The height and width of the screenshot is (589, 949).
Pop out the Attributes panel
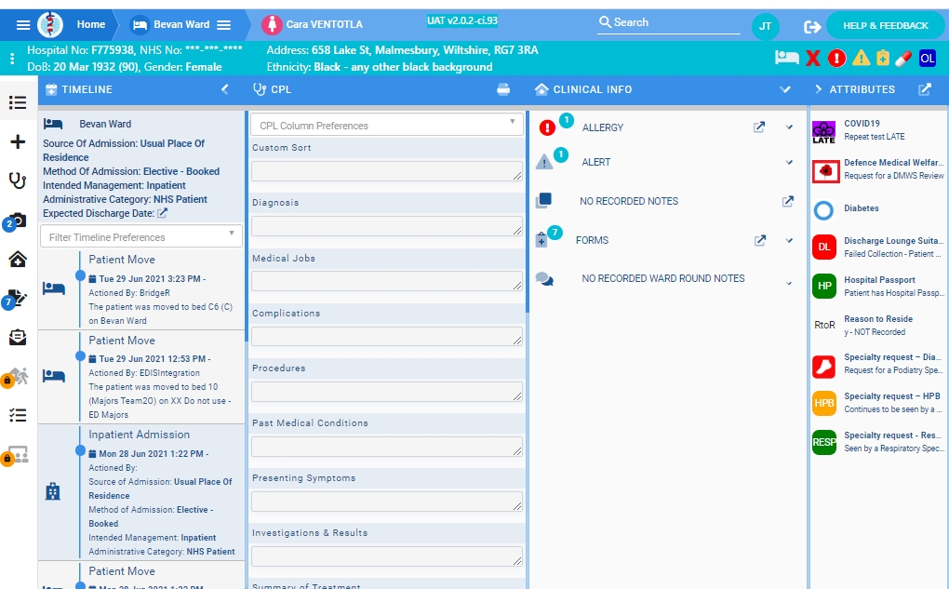click(x=924, y=89)
